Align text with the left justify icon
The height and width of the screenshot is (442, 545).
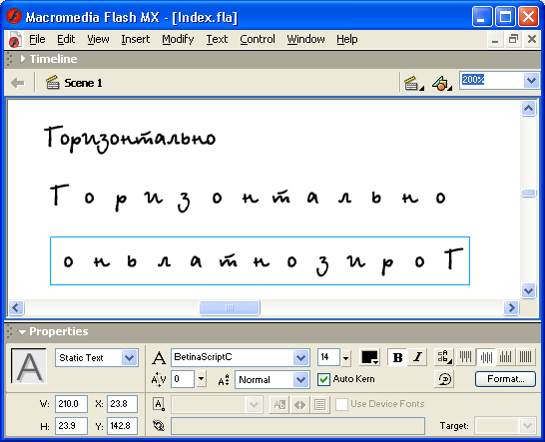click(465, 357)
